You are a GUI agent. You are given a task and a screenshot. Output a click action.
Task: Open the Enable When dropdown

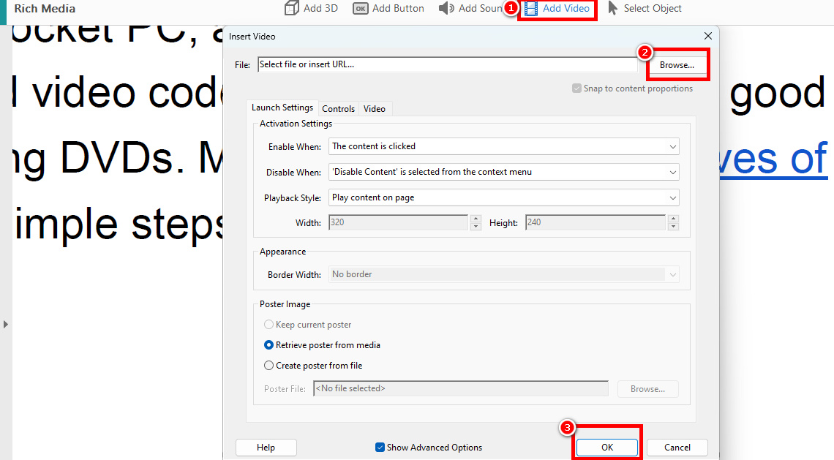click(x=503, y=146)
